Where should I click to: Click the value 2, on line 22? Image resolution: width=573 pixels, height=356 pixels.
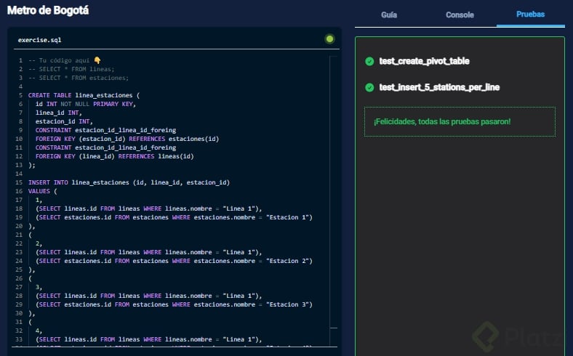39,243
